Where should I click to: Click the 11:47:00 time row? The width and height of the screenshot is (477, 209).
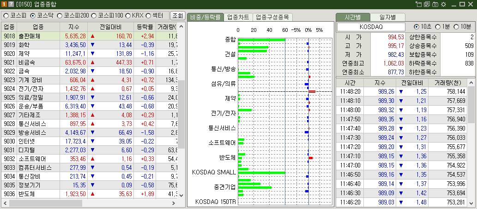(402, 165)
